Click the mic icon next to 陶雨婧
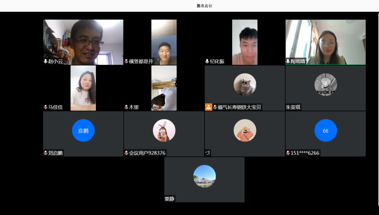The image size is (379, 215). [288, 61]
